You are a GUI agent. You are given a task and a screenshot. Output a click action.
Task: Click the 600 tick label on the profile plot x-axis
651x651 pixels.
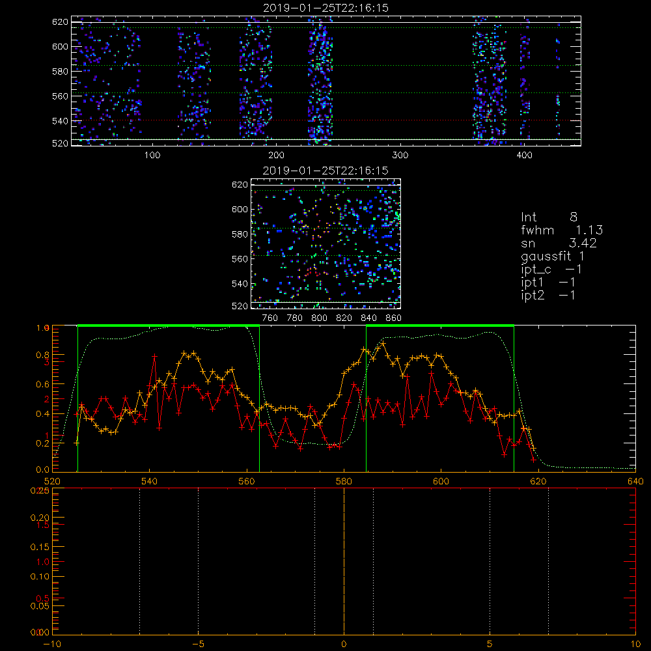click(x=441, y=481)
